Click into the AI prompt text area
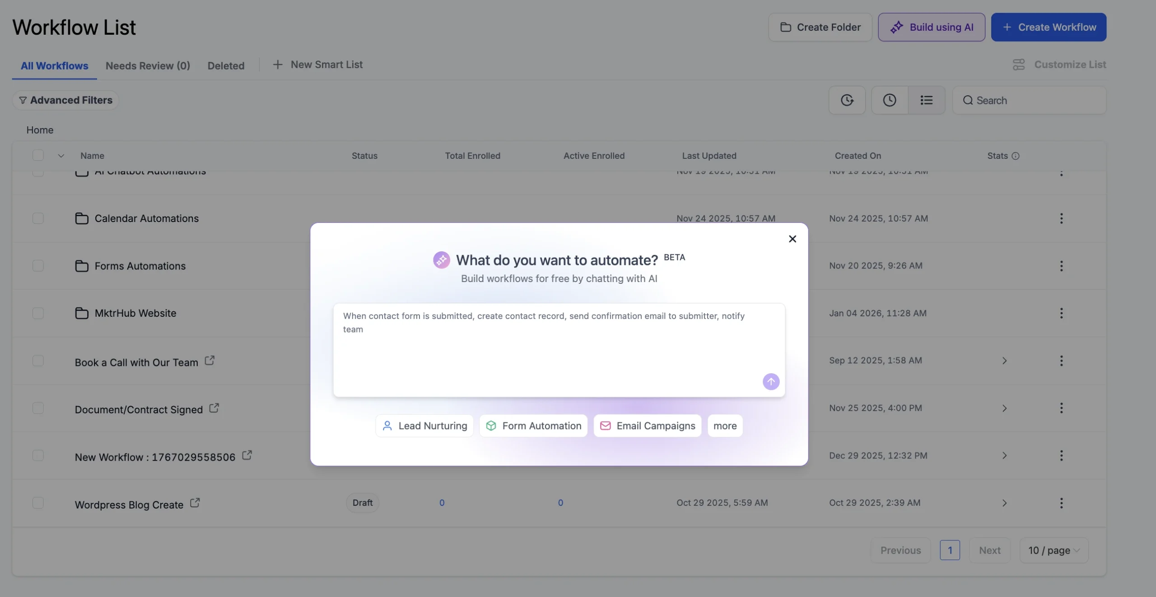The image size is (1156, 597). tap(559, 350)
